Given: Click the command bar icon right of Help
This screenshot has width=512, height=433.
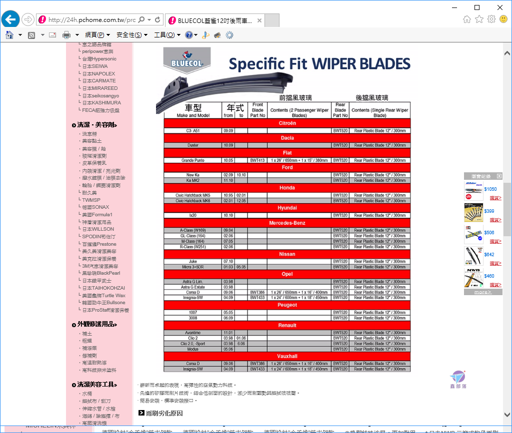Looking at the screenshot, I should point(205,35).
